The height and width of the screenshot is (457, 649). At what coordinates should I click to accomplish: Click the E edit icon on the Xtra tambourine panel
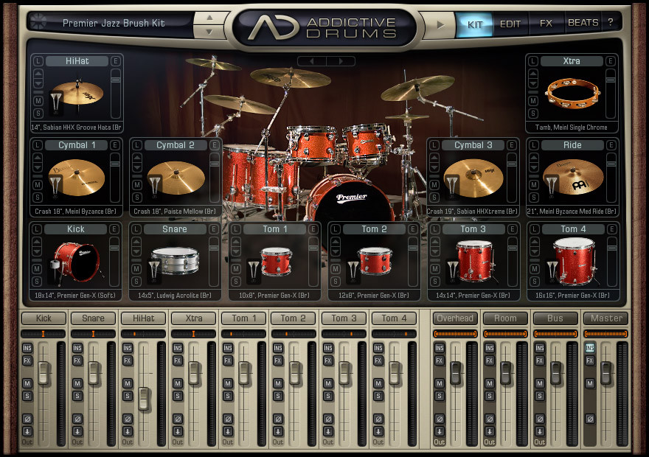(611, 61)
